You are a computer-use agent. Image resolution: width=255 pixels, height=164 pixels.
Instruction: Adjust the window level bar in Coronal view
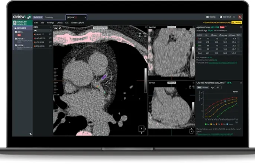(193, 108)
